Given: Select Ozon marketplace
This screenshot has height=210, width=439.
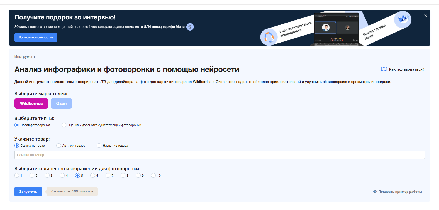Looking at the screenshot, I should [x=61, y=103].
